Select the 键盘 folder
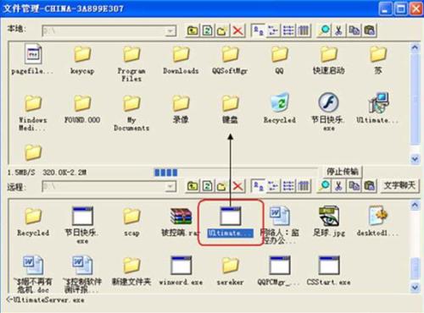 pos(230,109)
